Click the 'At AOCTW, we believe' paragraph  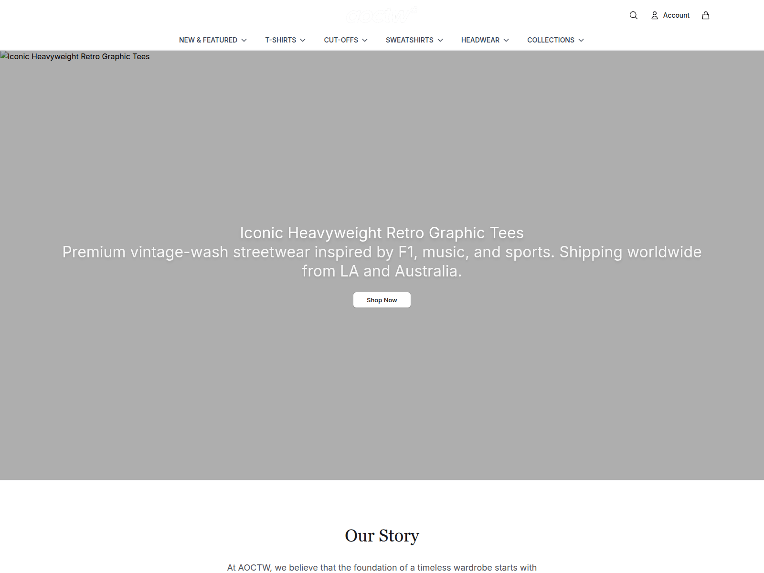click(x=382, y=567)
